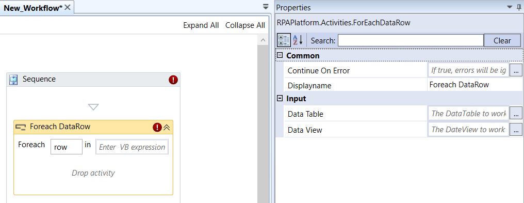This screenshot has height=203, width=524.
Task: Close the New_Workflow tab
Action: point(67,7)
